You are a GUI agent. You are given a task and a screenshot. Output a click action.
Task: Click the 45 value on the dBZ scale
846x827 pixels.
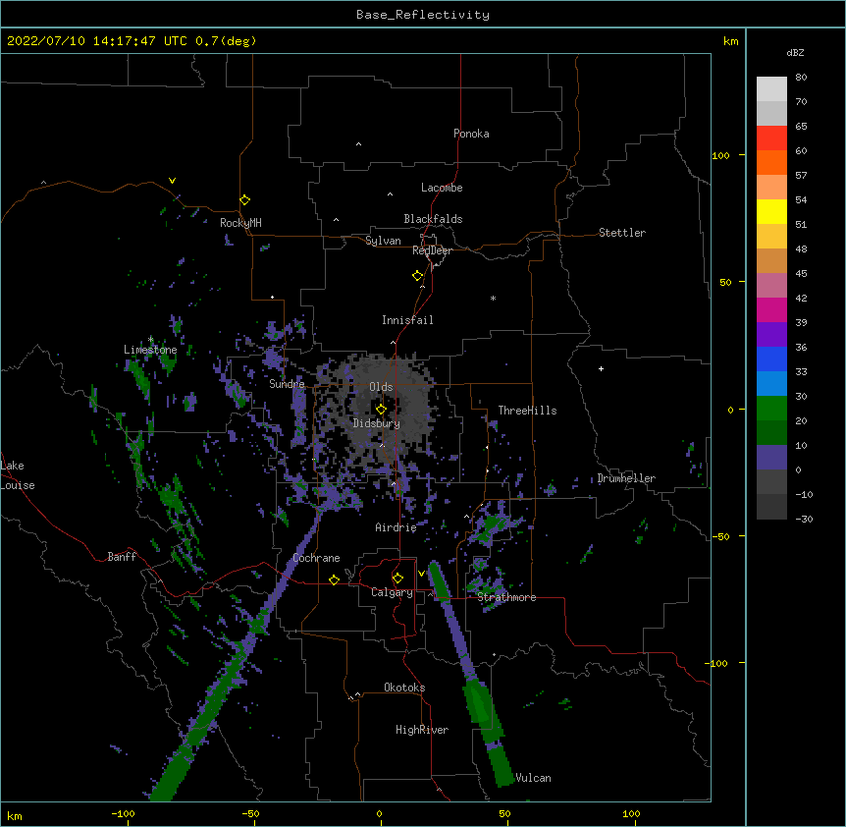801,274
